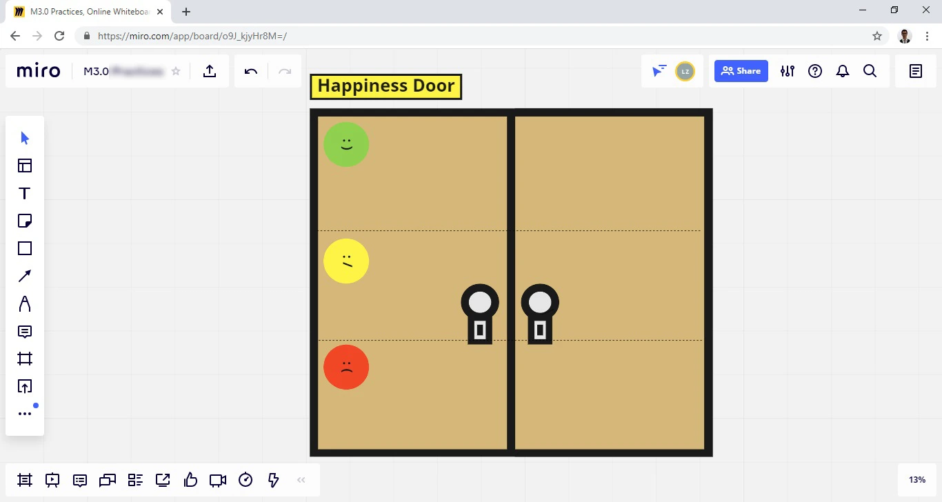Select the Connection Line arrow tool
The image size is (942, 502).
[x=25, y=276]
